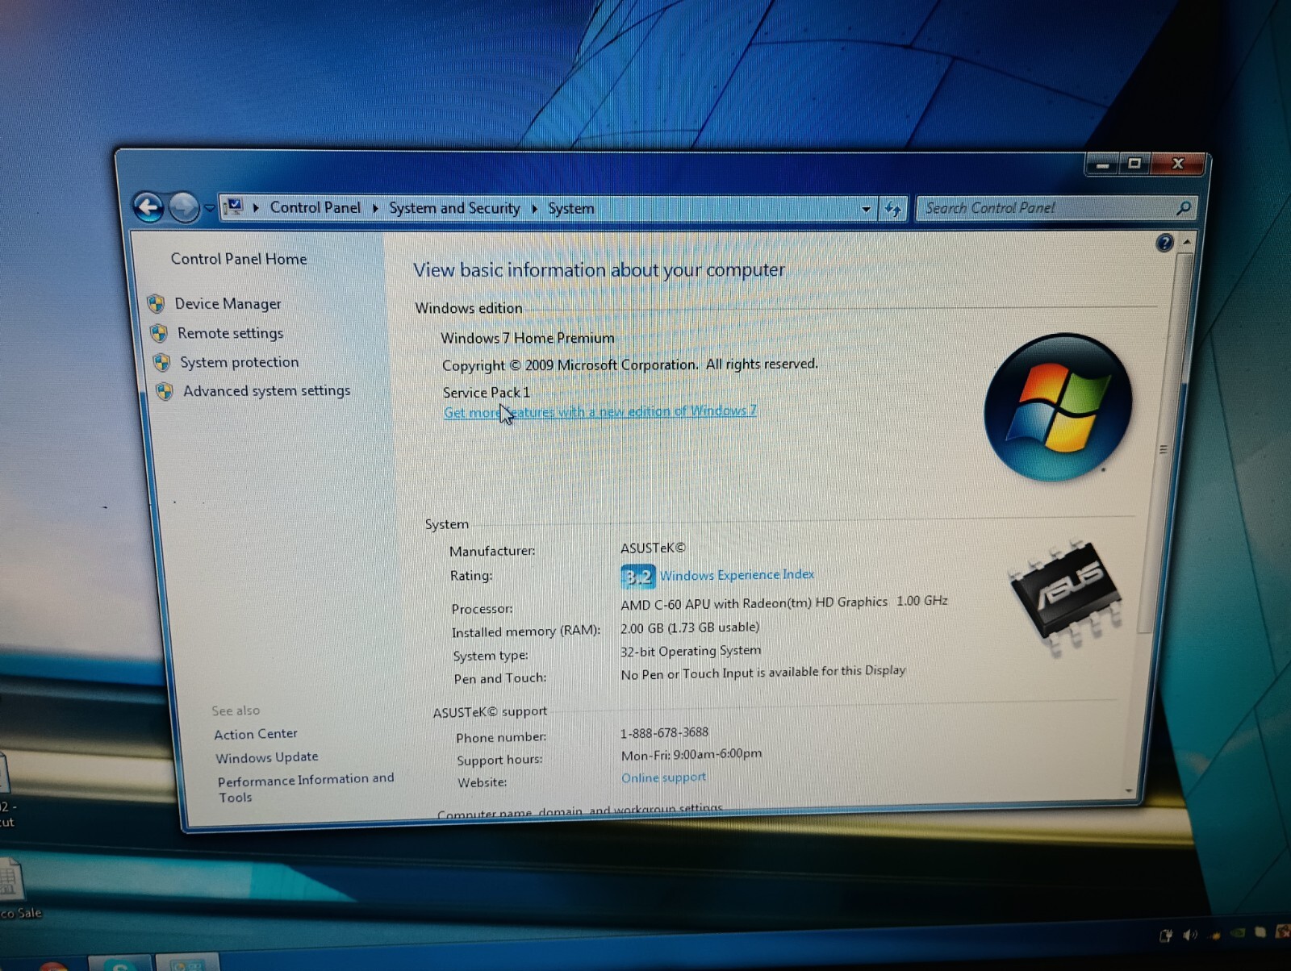Open Remote settings link
The height and width of the screenshot is (971, 1291).
[230, 333]
